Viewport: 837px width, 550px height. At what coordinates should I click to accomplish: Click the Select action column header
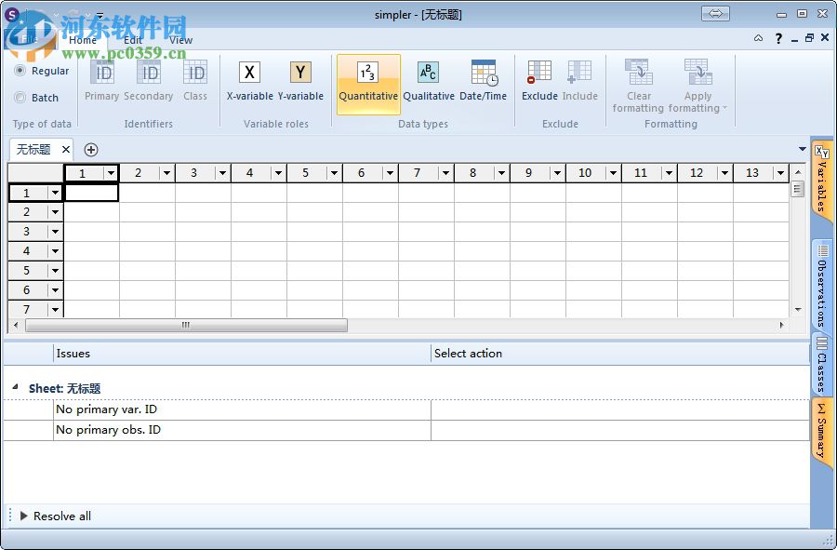[620, 354]
